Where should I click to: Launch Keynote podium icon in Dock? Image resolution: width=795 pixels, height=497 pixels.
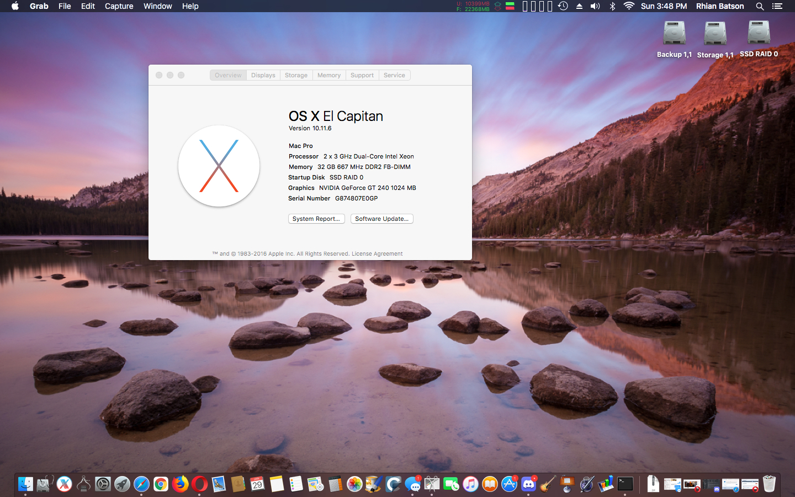click(567, 484)
